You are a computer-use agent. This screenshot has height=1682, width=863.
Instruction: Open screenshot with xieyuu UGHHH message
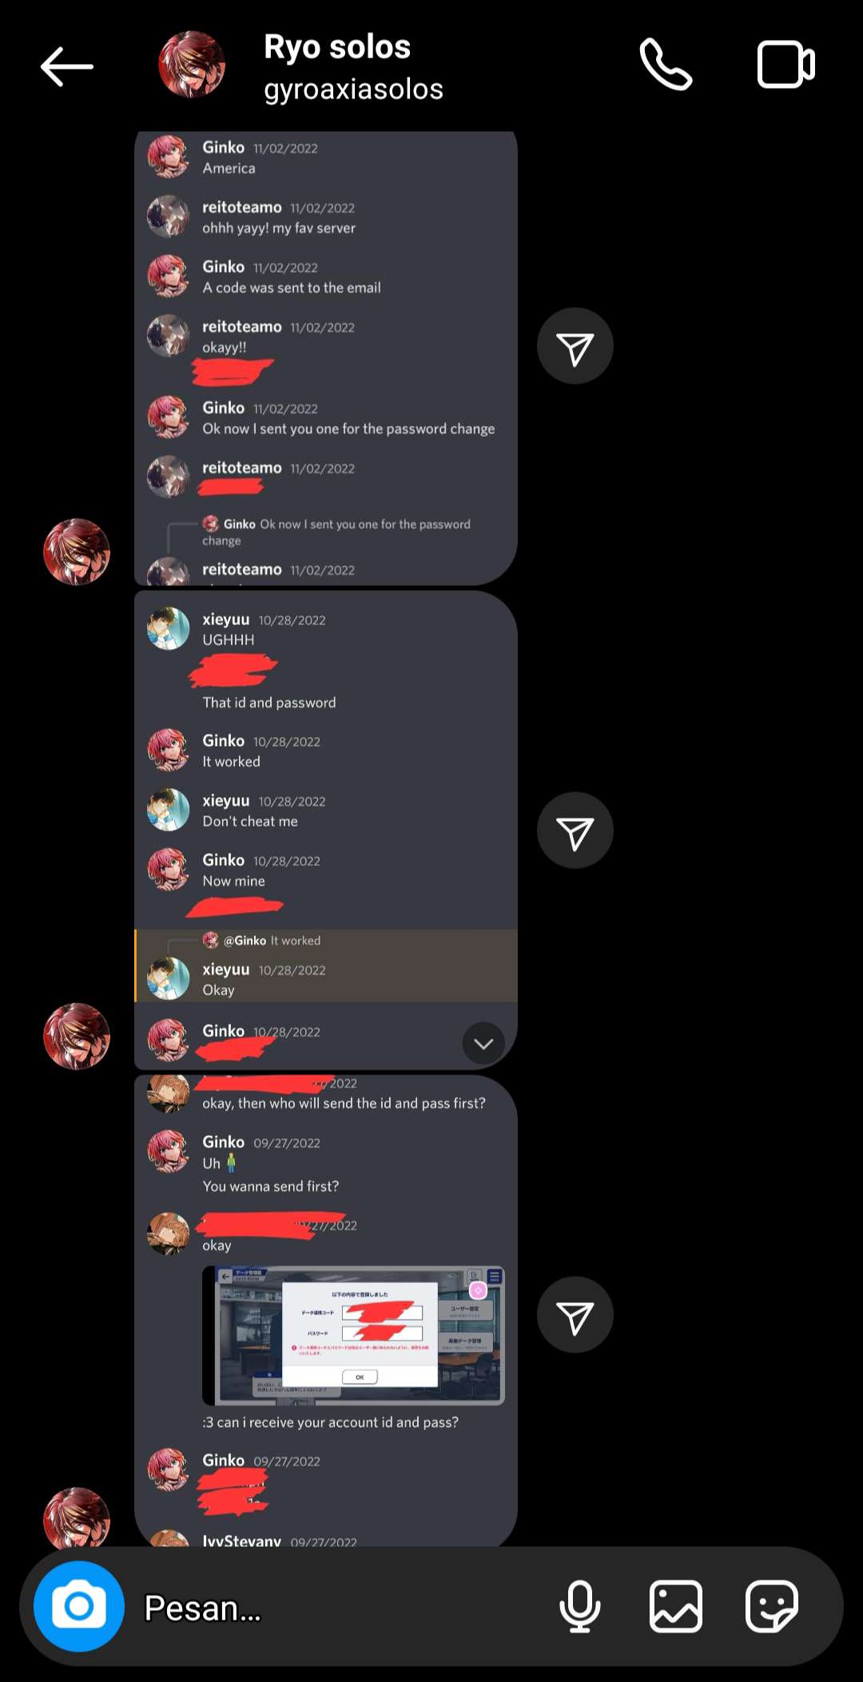pos(326,831)
